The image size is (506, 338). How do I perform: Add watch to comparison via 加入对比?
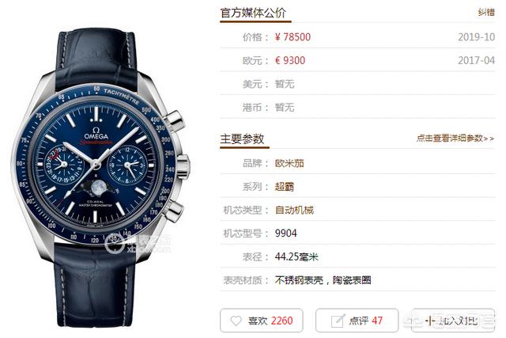tap(453, 321)
